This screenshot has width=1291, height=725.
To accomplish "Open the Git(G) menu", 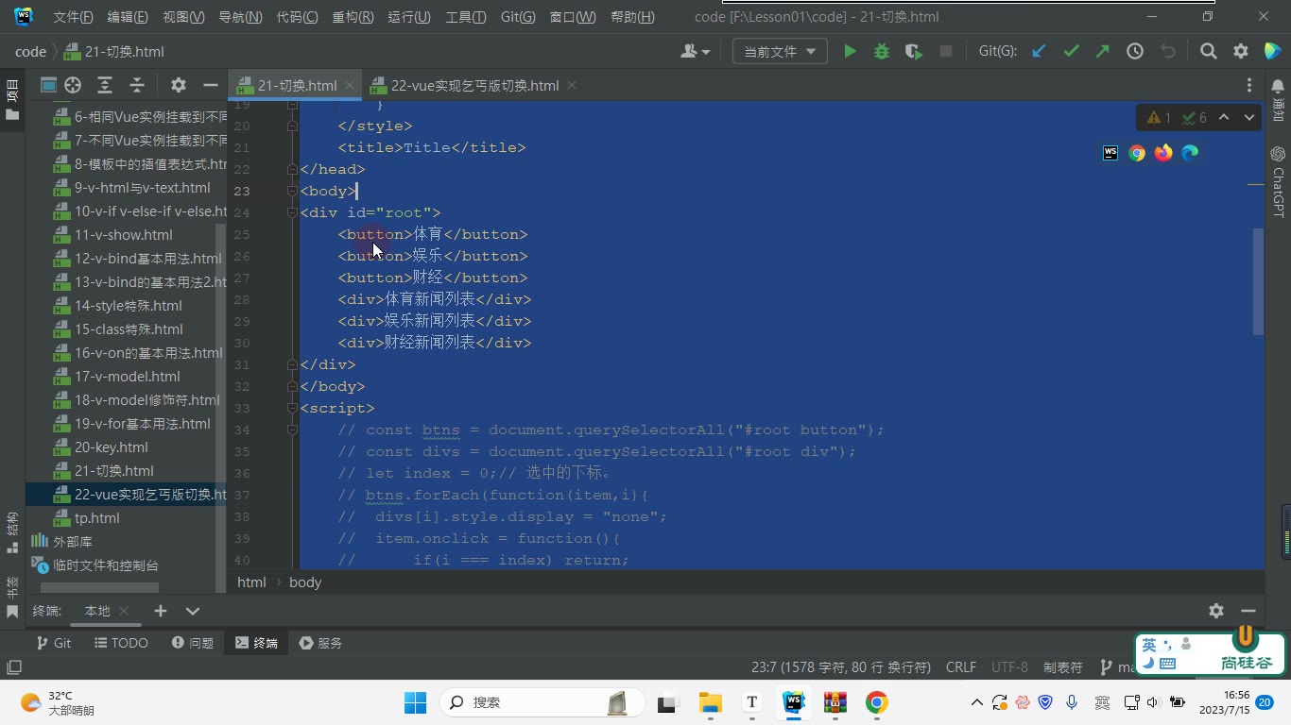I will 517,17.
